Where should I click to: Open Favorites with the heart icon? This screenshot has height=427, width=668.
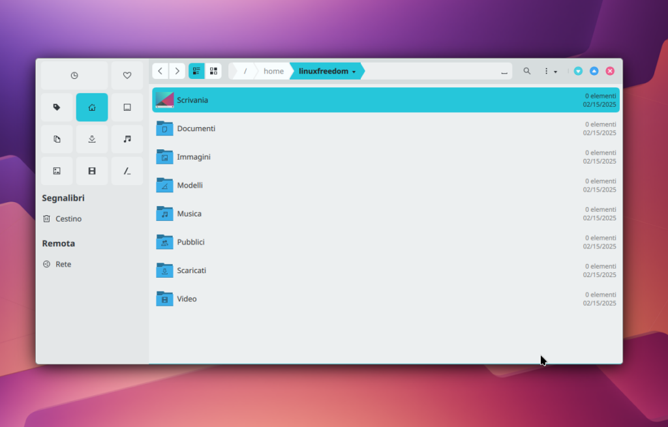(127, 76)
